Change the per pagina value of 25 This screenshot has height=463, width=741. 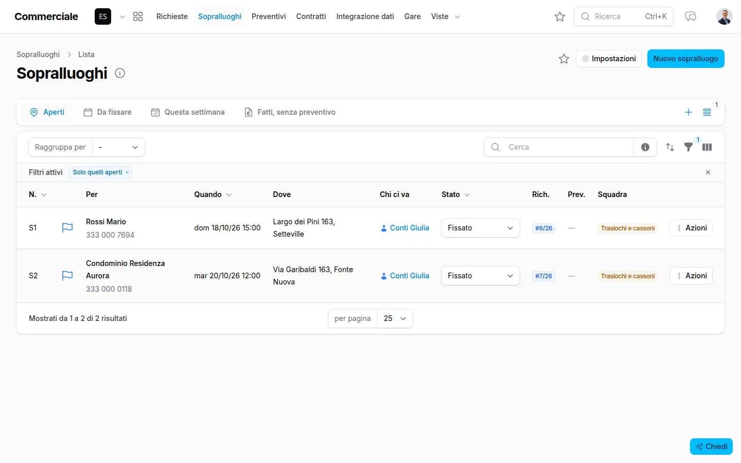pos(395,318)
